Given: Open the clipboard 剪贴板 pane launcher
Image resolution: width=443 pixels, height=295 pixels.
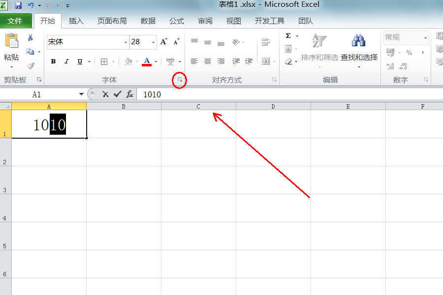Looking at the screenshot, I should click(x=39, y=80).
